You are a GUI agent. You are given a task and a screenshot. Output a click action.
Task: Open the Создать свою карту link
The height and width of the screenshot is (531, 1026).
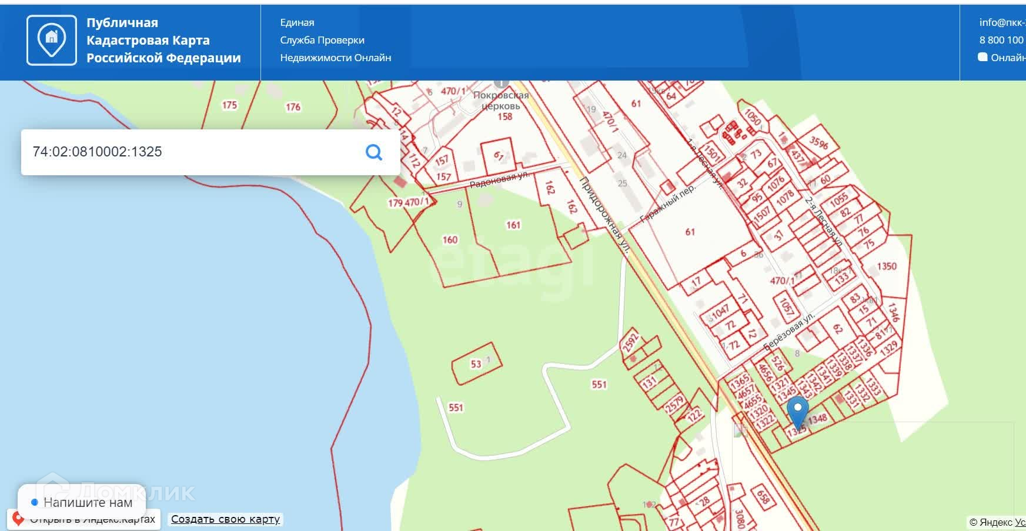(x=225, y=519)
